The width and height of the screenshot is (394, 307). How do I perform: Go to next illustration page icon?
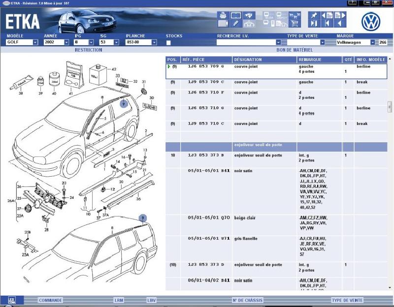pos(340,16)
